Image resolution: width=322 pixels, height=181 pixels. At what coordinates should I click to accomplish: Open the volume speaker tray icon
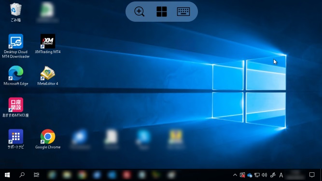click(x=264, y=175)
